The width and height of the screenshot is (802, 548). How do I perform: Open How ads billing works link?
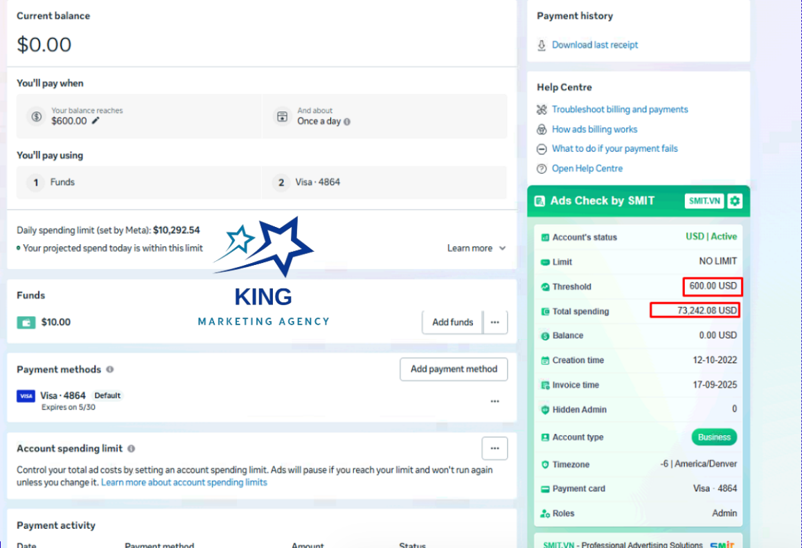tap(594, 129)
